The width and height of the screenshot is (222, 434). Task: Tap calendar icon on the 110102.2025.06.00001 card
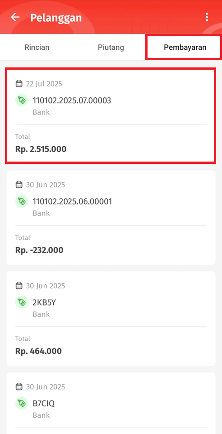19,185
